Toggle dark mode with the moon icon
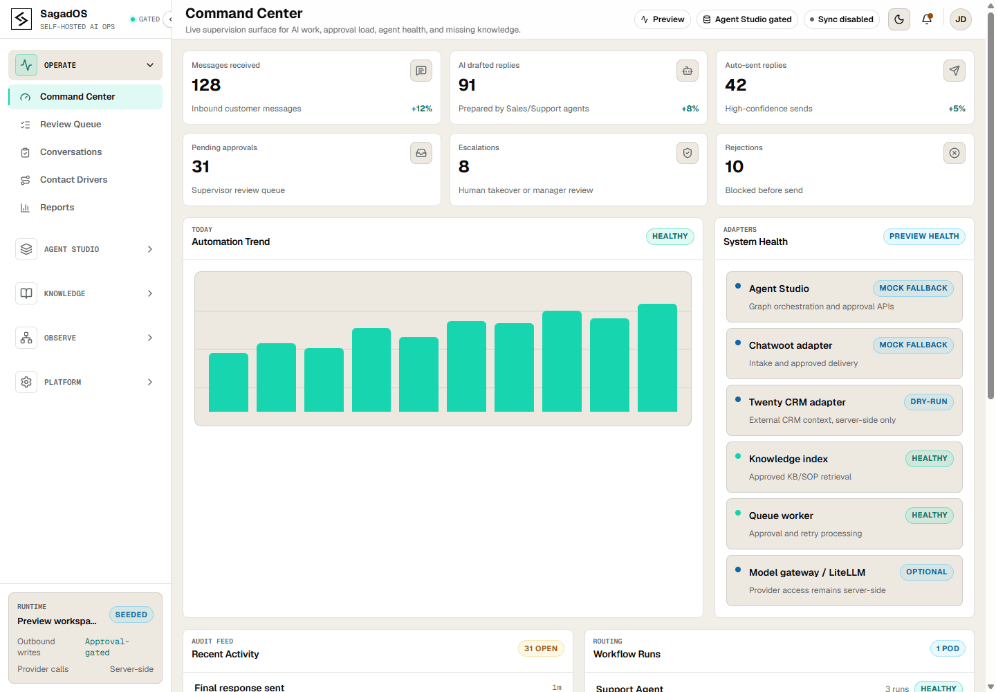The image size is (996, 692). point(899,19)
